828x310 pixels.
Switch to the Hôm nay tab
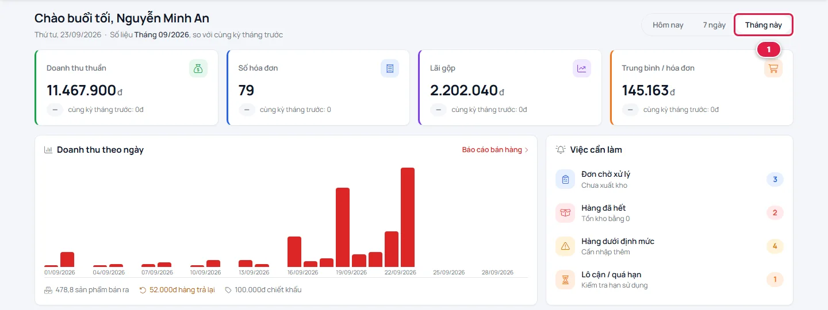coord(668,25)
